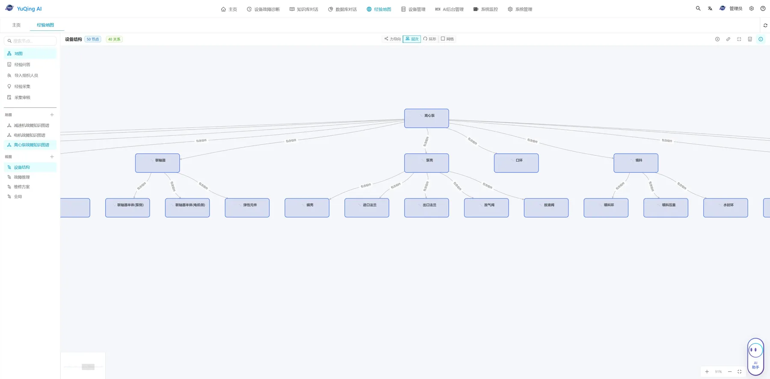Click the fullscreen-collapse icon in graph toolbar
The image size is (770, 379).
click(739, 39)
